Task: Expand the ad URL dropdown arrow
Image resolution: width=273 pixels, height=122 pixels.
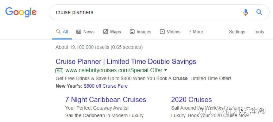Action: [x=166, y=70]
